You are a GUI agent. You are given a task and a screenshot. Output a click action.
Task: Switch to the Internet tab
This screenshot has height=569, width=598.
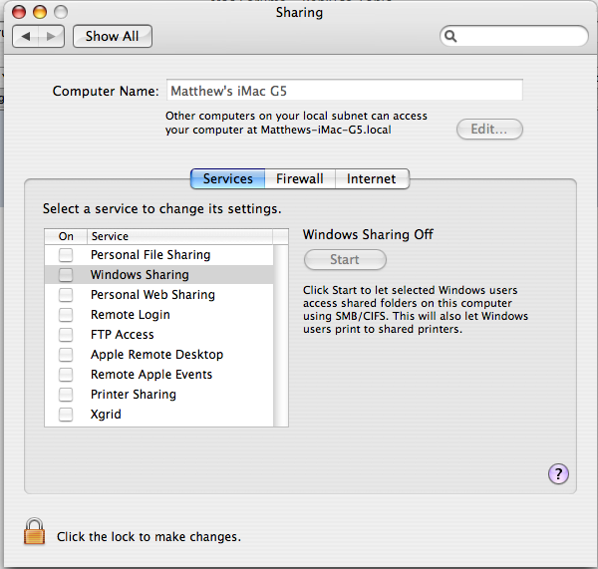coord(372,178)
